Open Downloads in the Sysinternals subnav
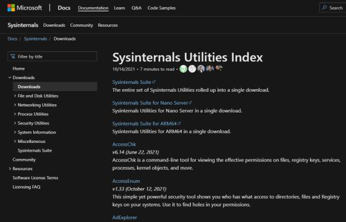This screenshot has width=346, height=222. click(54, 26)
